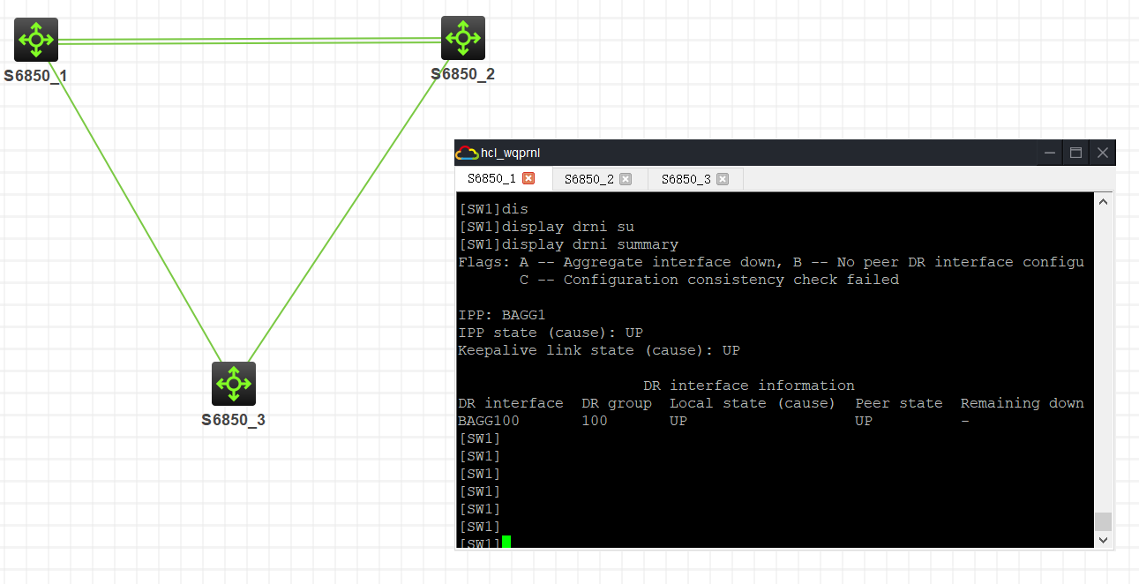Image resolution: width=1139 pixels, height=584 pixels.
Task: Select the S6850_3 switch icon
Action: click(x=234, y=384)
